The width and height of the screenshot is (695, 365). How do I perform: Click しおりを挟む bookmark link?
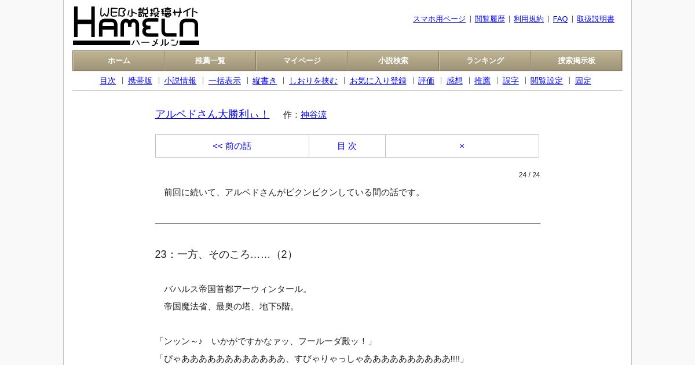[313, 81]
